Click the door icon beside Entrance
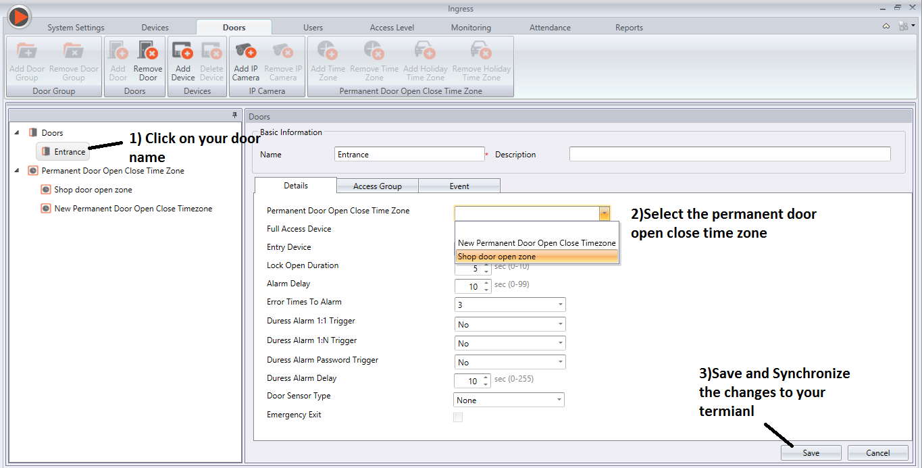The image size is (922, 468). (x=46, y=152)
